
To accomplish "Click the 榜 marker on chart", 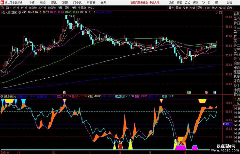I will [x=64, y=93].
